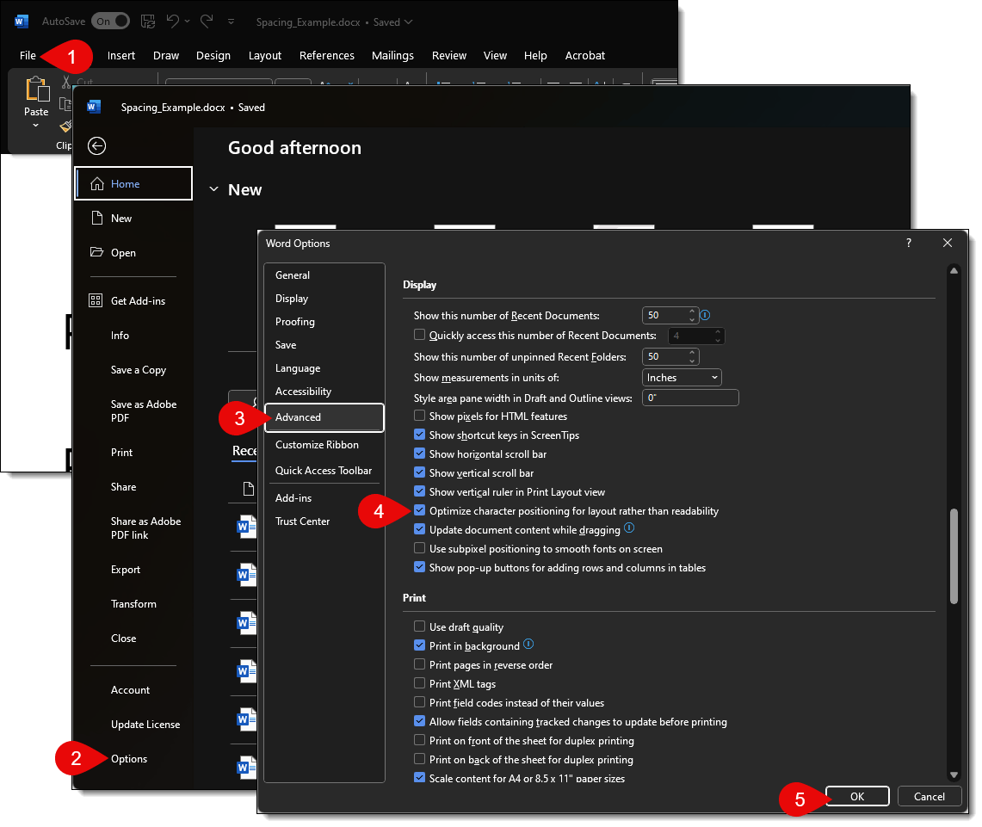Uncheck Show shortcut keys in ScreenTips
Viewport: 982px width, 827px height.
coord(420,435)
